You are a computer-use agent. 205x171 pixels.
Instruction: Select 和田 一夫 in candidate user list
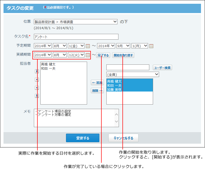pyautogui.click(x=130, y=85)
